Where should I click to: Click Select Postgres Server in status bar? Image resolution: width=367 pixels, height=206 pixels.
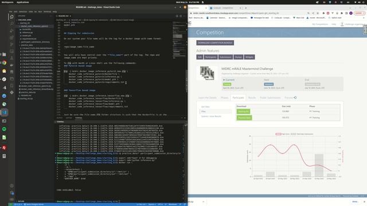coord(34,204)
